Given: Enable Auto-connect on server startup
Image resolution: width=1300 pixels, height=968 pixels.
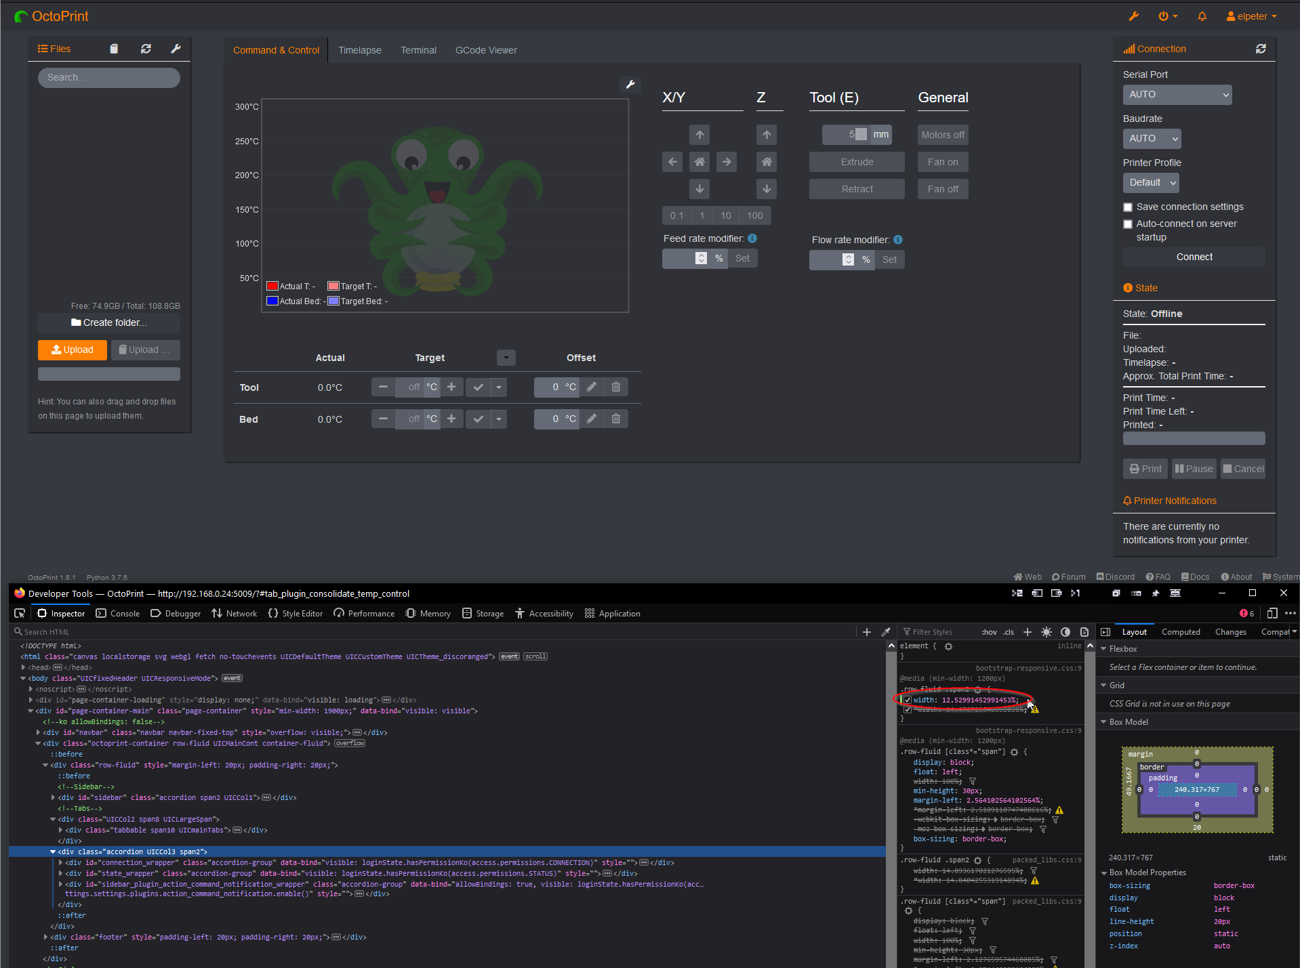Looking at the screenshot, I should [1127, 224].
